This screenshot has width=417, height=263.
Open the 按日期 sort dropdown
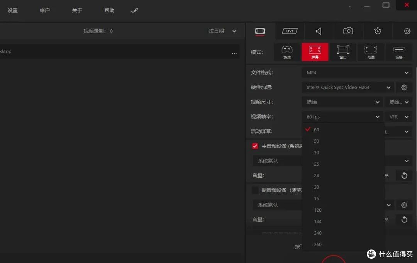coord(222,31)
